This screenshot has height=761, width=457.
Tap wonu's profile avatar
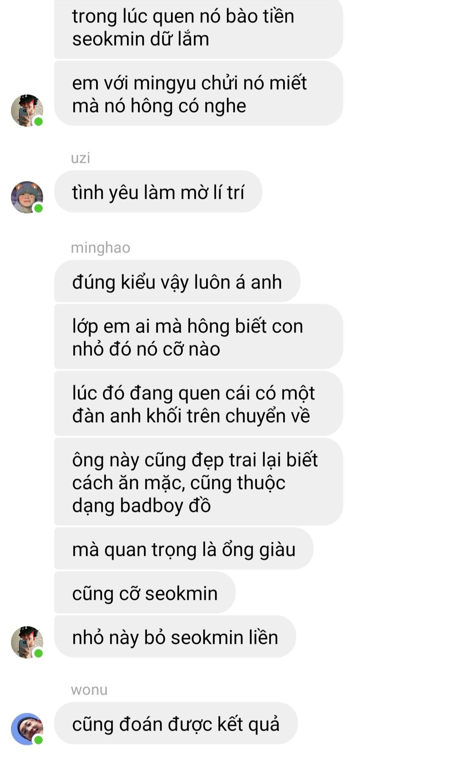(27, 729)
